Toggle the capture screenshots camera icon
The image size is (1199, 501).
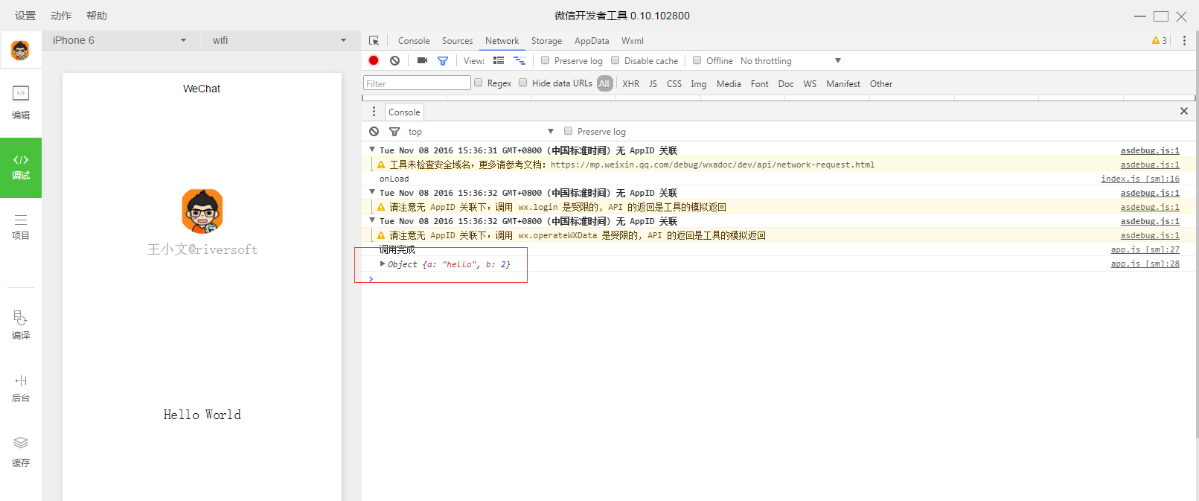click(422, 60)
